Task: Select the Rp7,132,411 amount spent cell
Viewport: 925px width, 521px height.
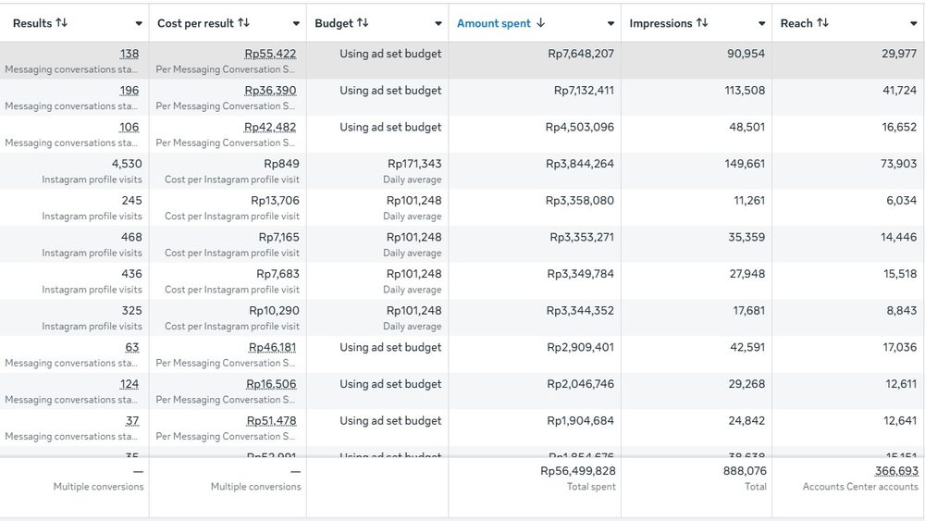Action: point(535,97)
